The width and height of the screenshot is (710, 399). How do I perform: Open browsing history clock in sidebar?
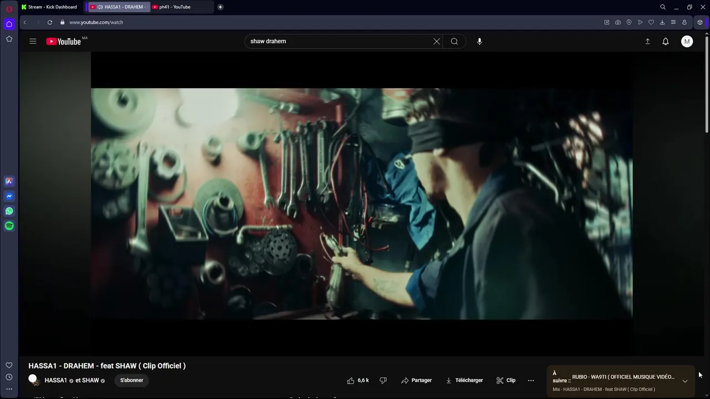click(9, 377)
